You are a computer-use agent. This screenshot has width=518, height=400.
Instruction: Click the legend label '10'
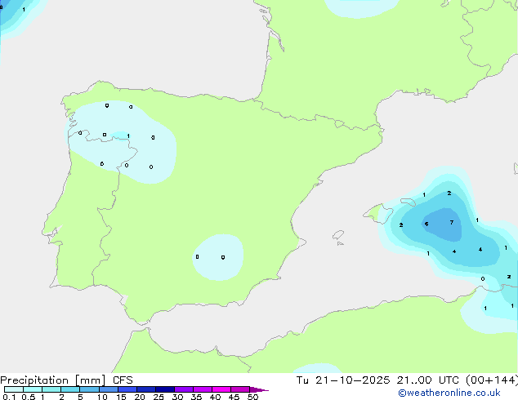102,397
